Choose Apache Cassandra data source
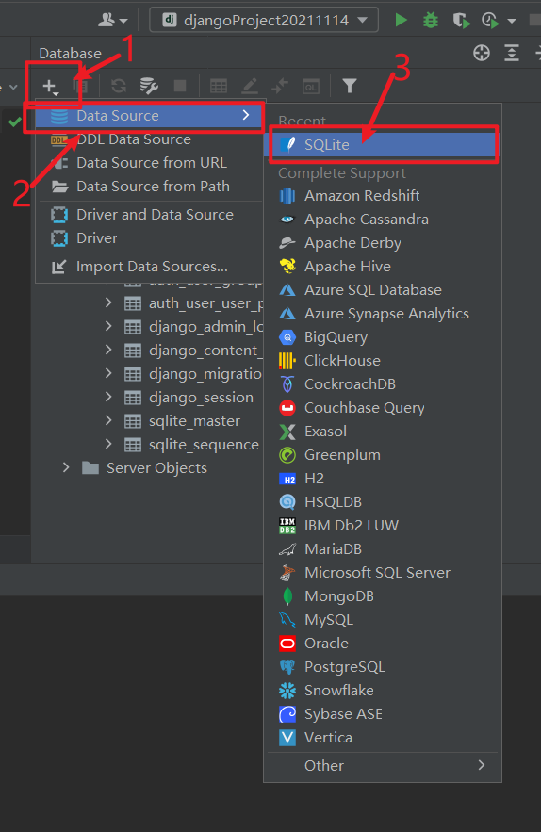 pyautogui.click(x=383, y=220)
